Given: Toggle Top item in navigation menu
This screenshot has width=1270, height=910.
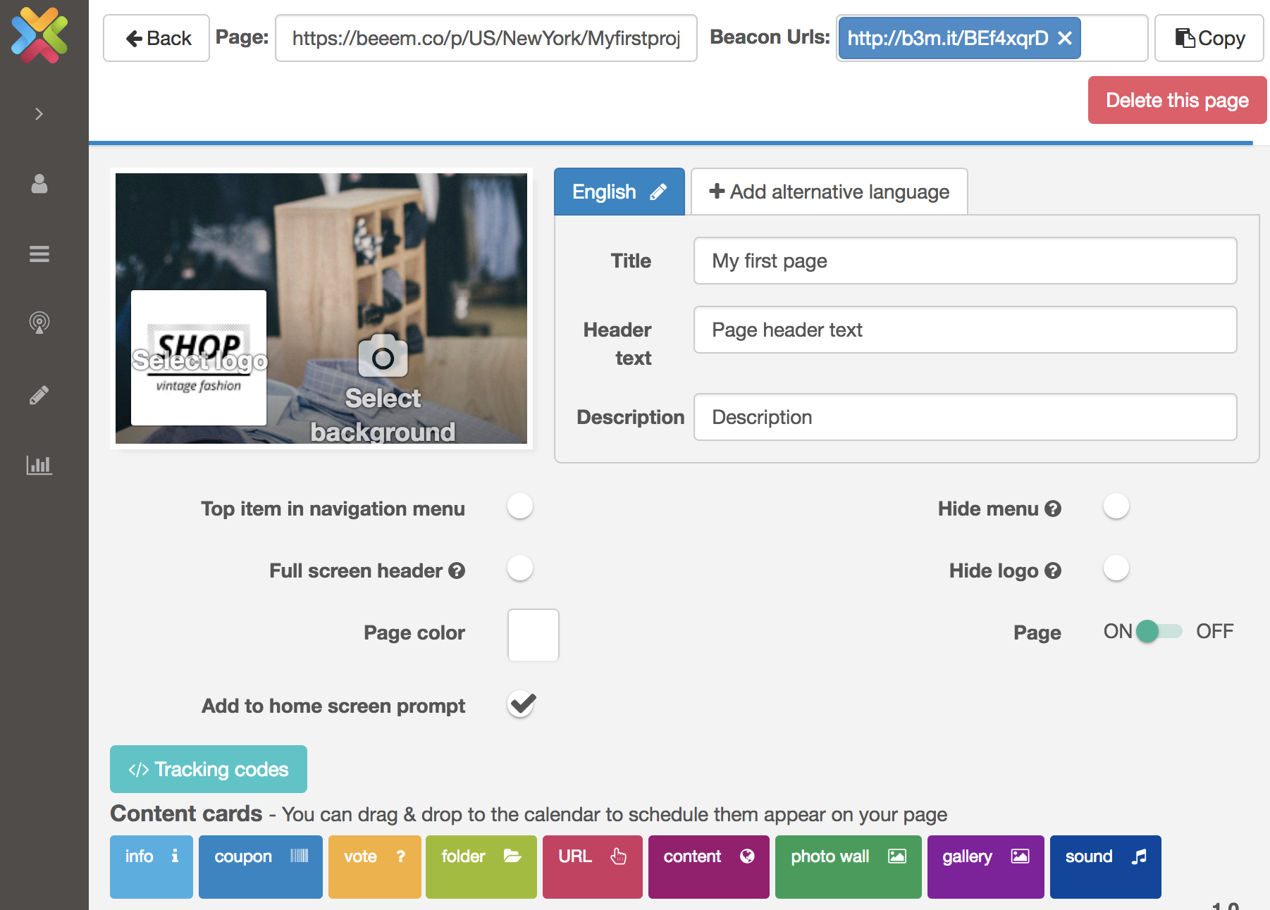Looking at the screenshot, I should (x=520, y=506).
